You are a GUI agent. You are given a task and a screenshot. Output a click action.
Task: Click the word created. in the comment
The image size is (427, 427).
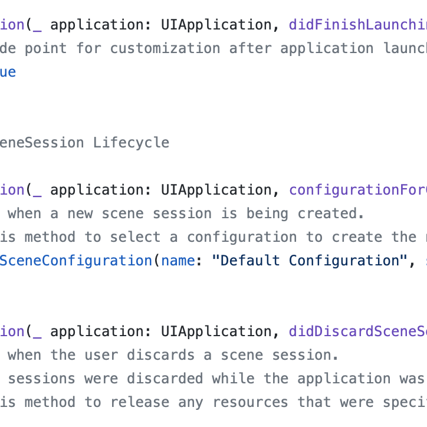tap(331, 213)
